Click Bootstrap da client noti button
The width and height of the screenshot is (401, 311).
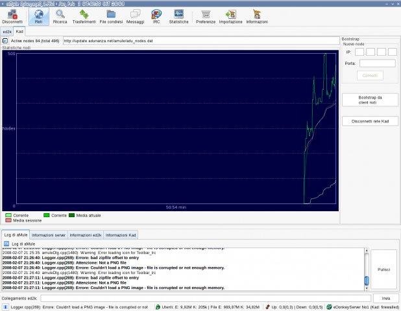[x=370, y=100]
